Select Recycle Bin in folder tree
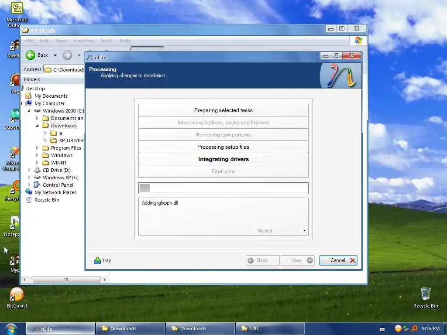Viewport: 447px width, 335px height. (47, 200)
